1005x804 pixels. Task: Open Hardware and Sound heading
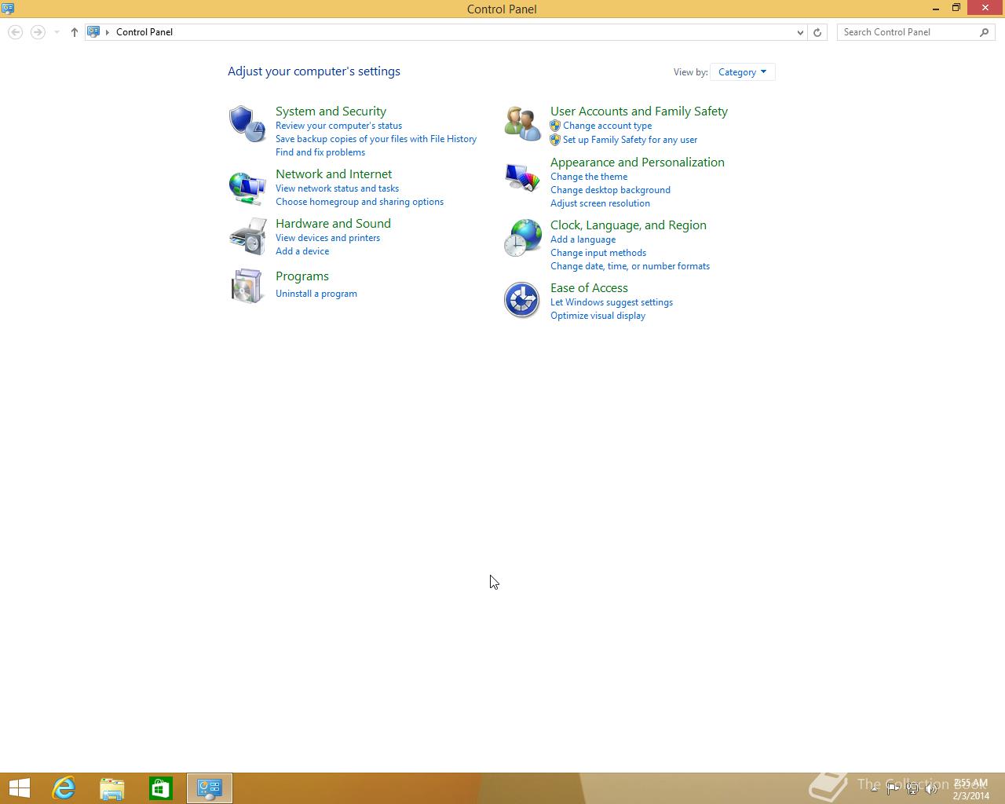[x=333, y=224]
